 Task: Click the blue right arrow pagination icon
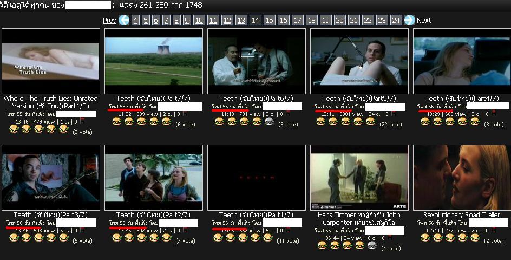tap(409, 20)
